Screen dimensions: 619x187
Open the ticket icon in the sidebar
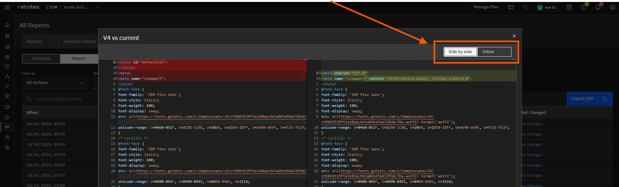[x=7, y=107]
